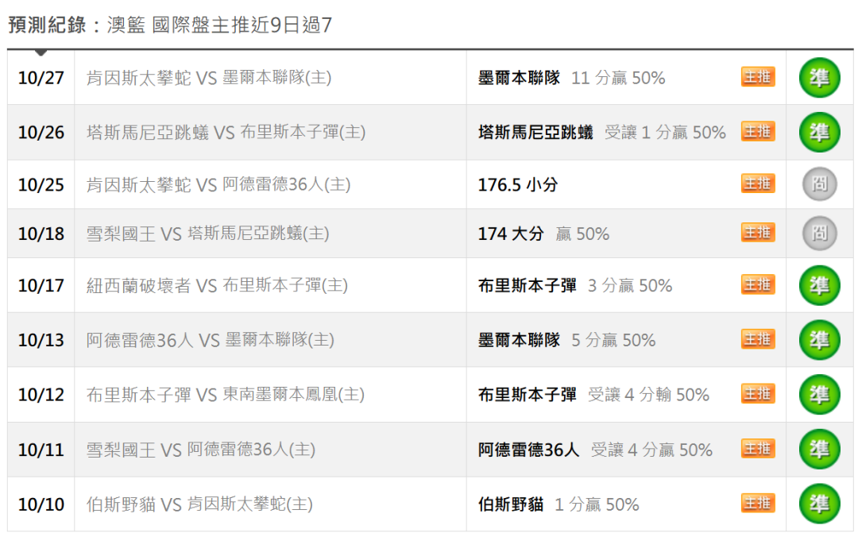Click green 準 icon in 10/13 row

coord(819,341)
